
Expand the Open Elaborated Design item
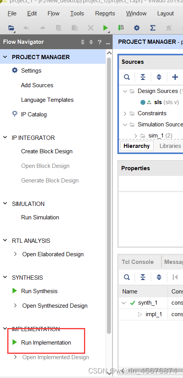click(x=15, y=254)
